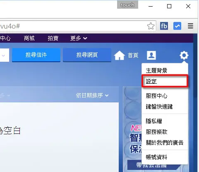This screenshot has width=199, height=172.
Task: Click the 搜尋信件 button
Action: pos(36,55)
